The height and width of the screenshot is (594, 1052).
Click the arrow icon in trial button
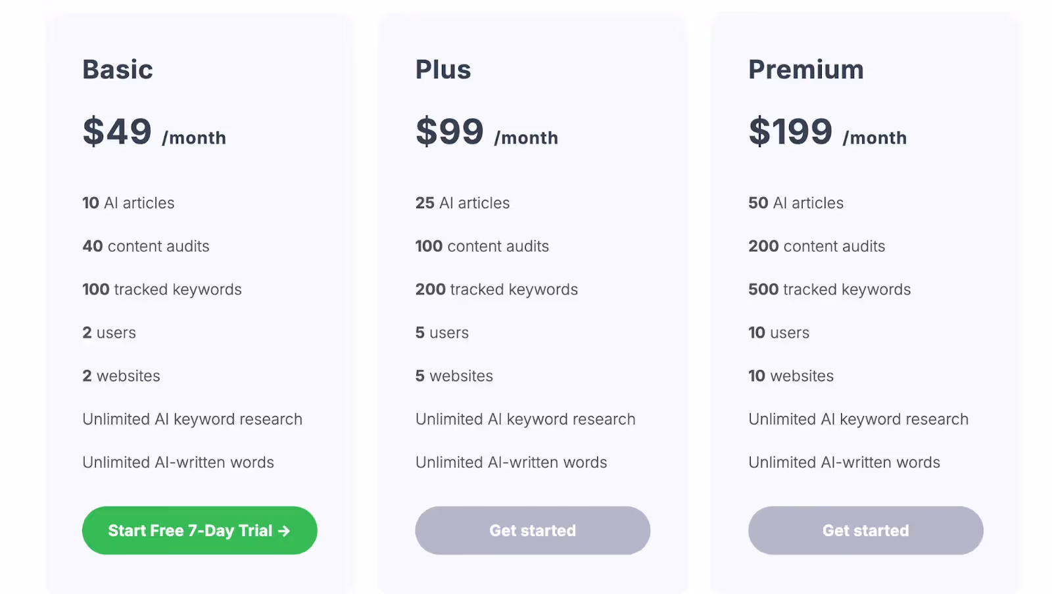284,531
